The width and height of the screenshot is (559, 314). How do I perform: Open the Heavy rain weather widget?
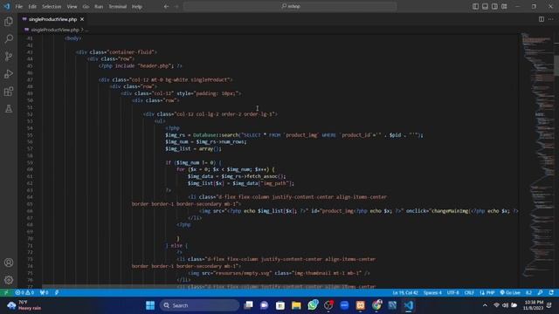point(24,305)
